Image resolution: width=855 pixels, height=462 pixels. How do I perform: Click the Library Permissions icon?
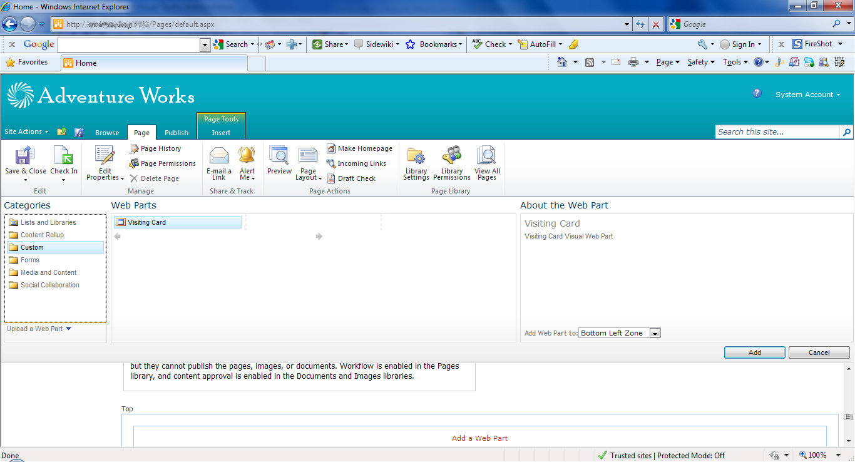(451, 157)
